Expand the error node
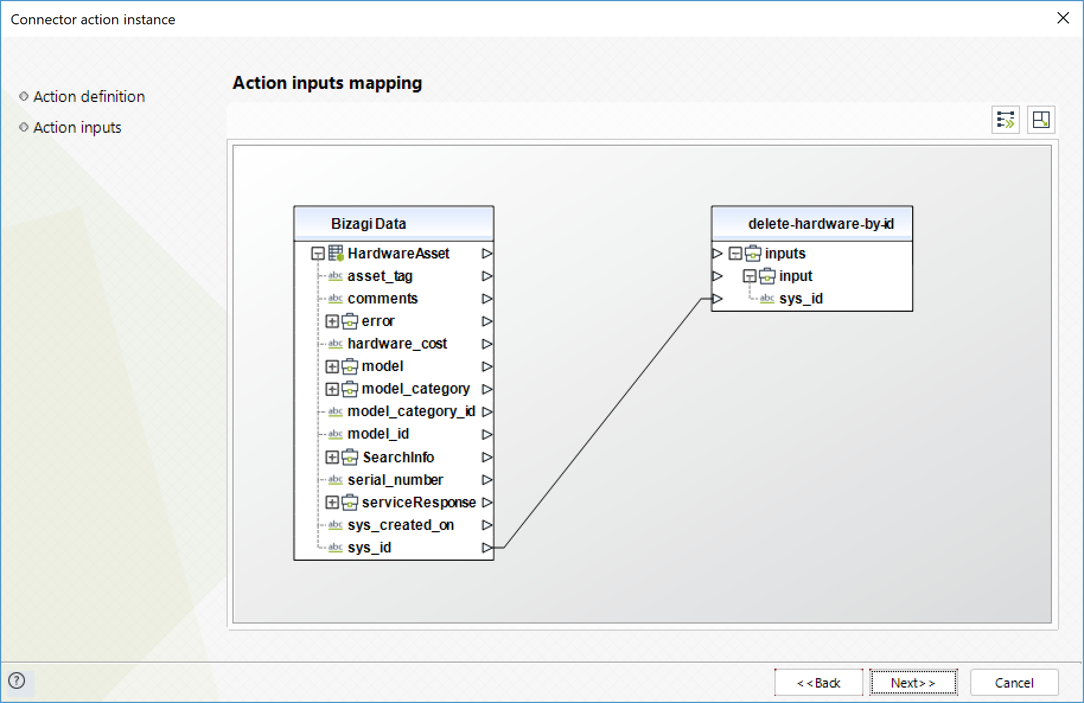 332,321
